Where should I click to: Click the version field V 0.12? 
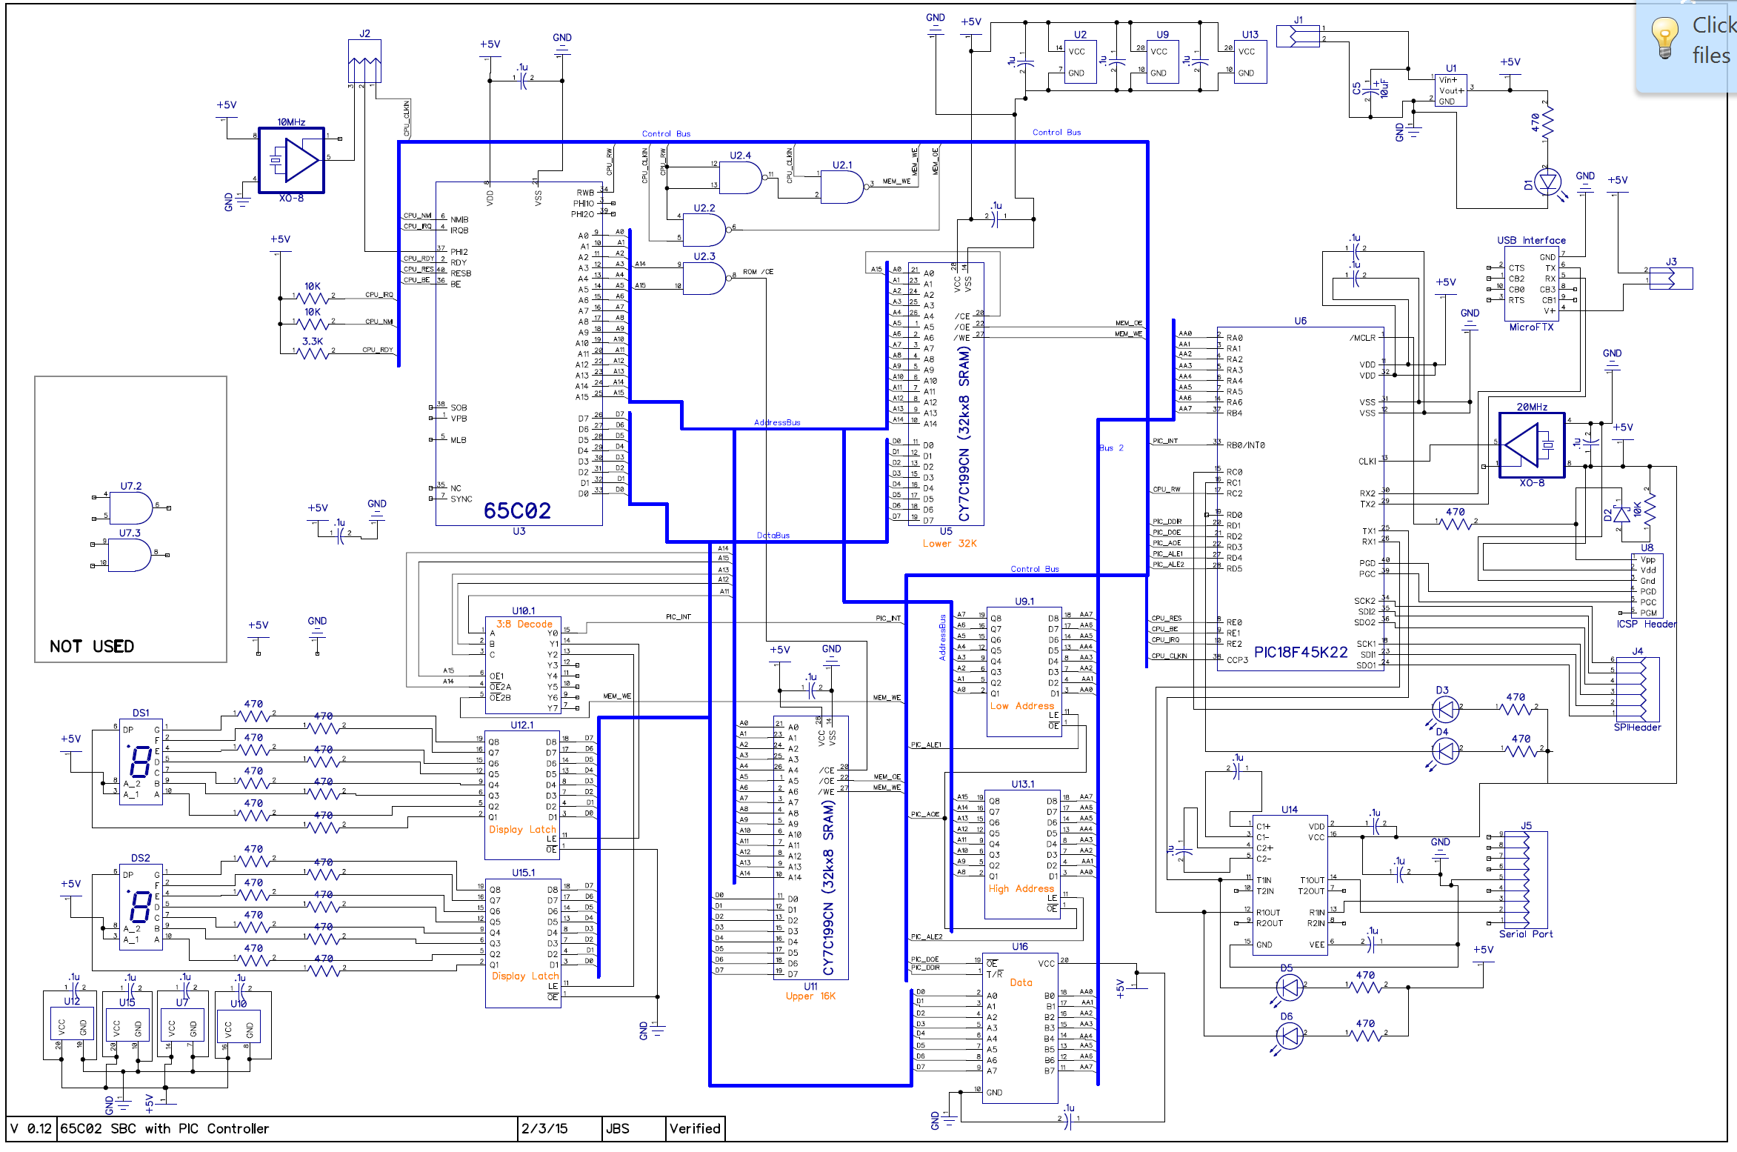30,1129
